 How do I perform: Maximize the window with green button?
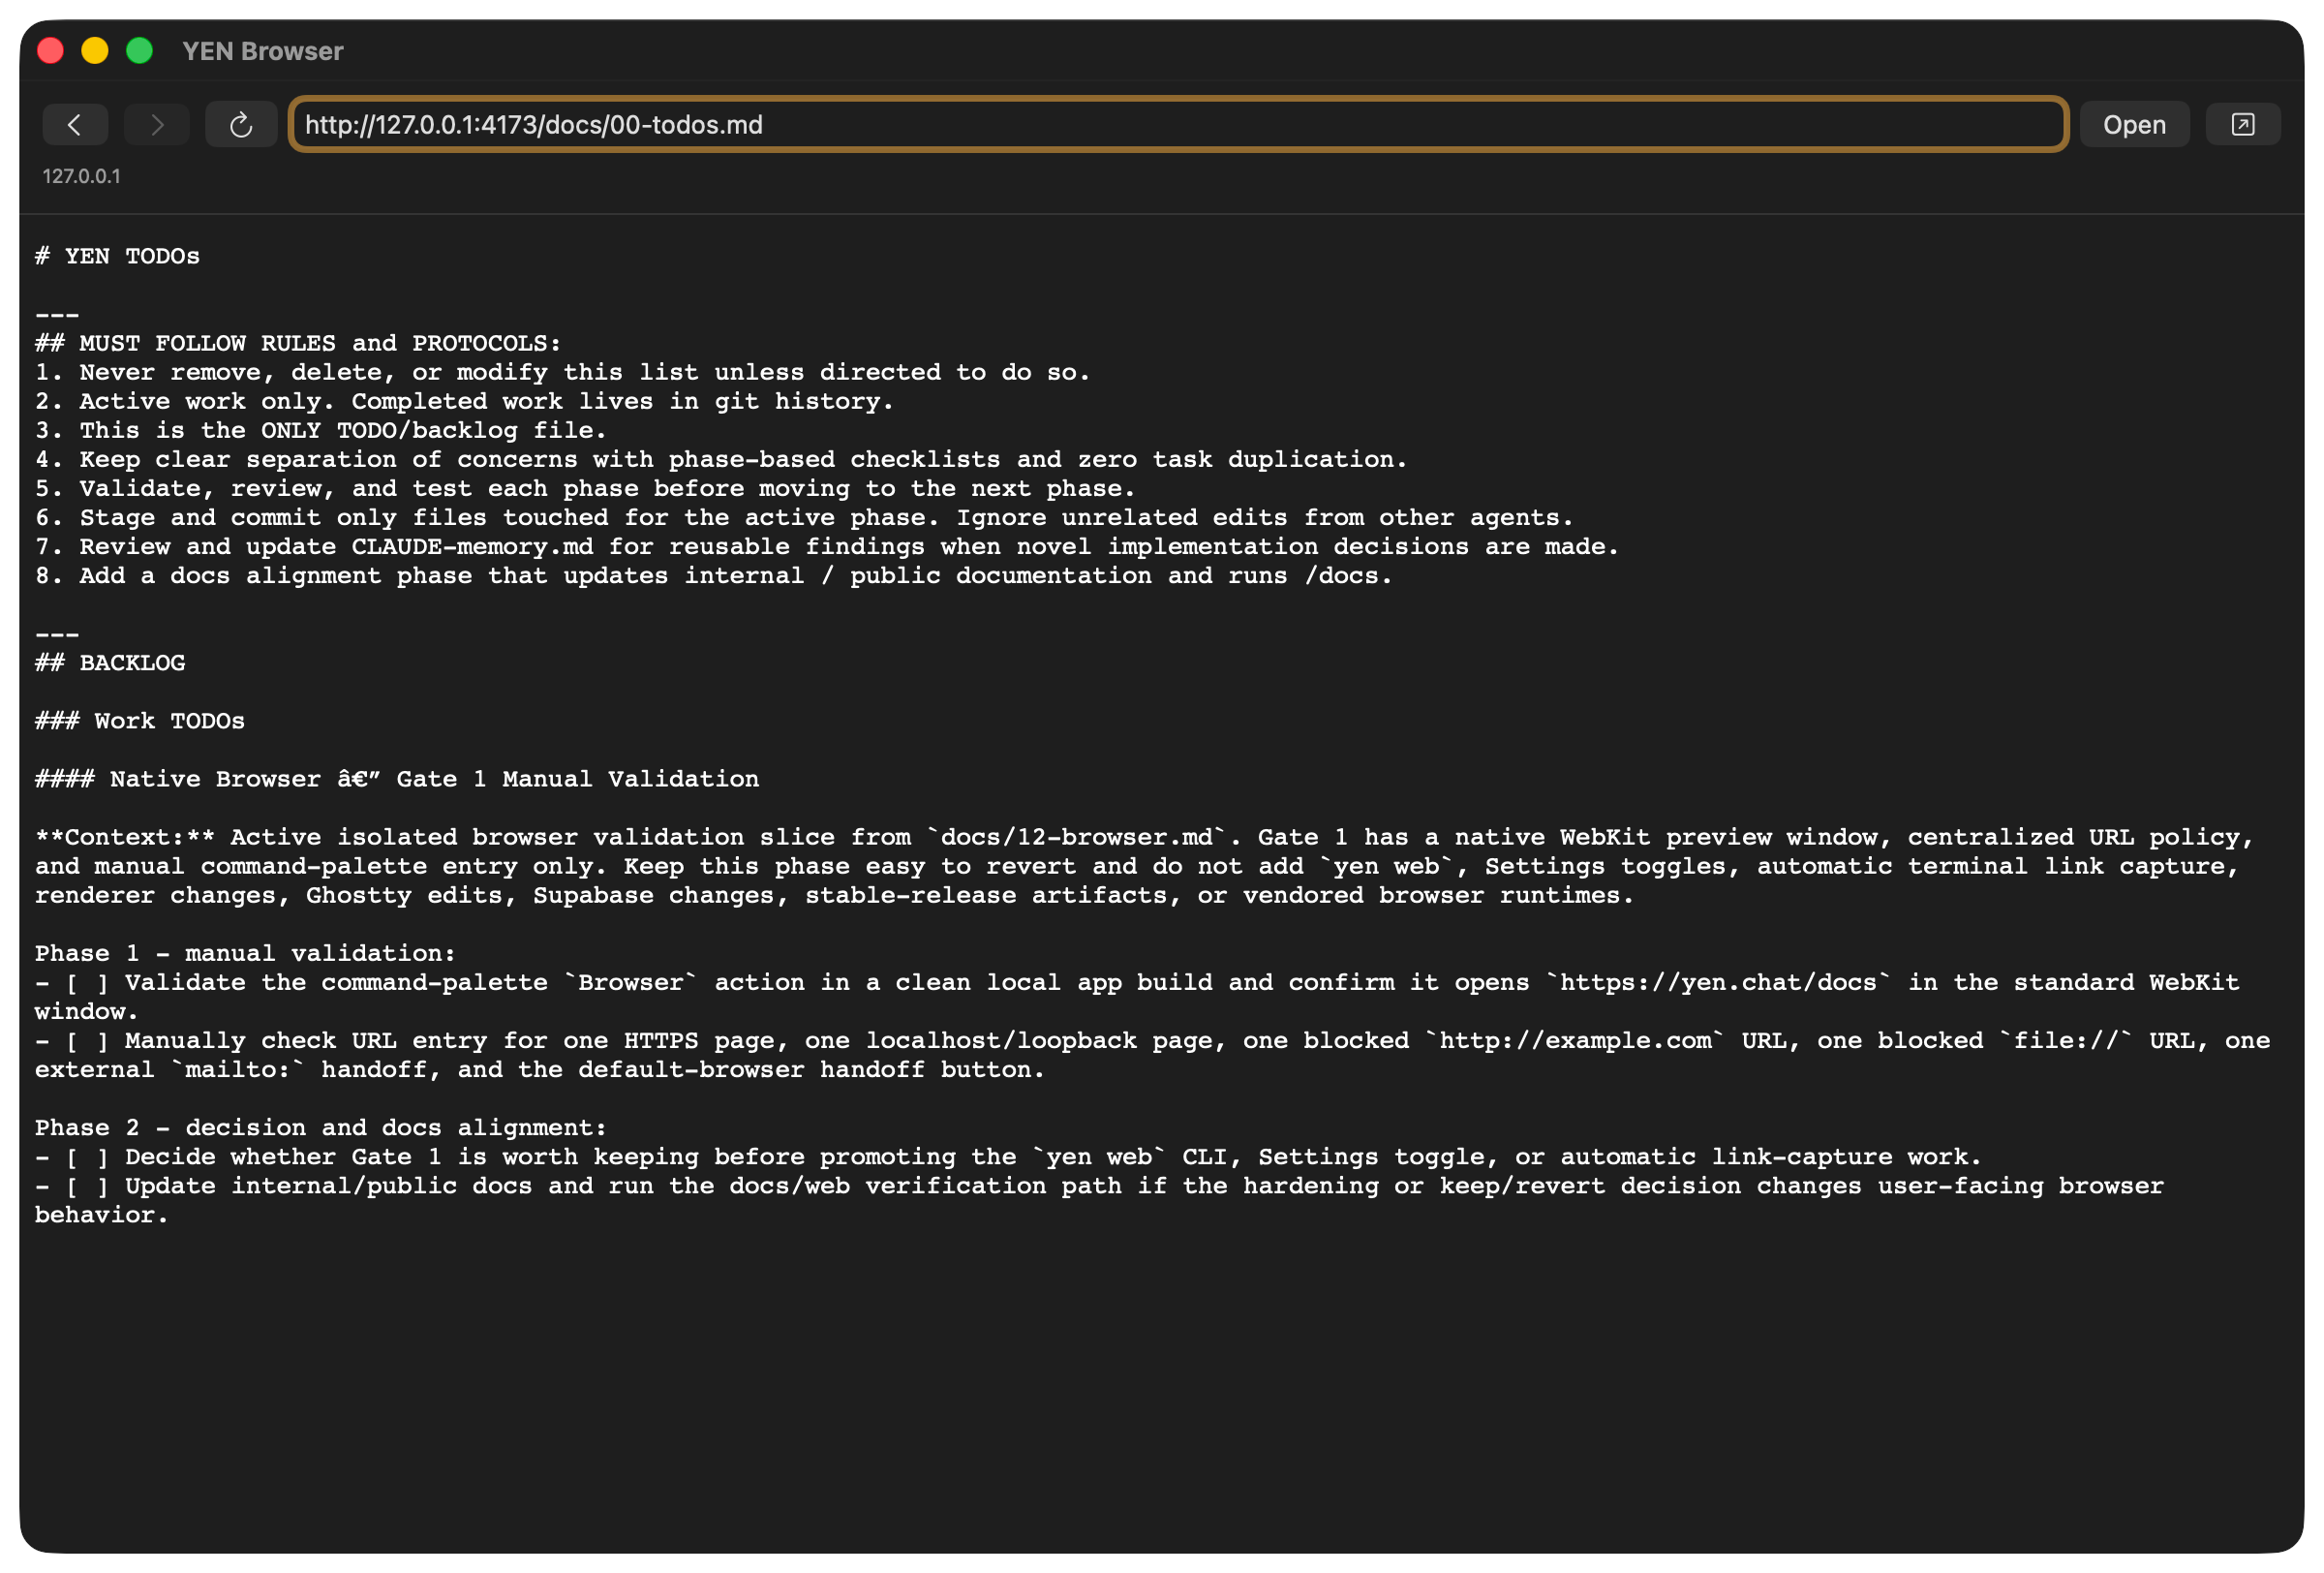click(140, 51)
